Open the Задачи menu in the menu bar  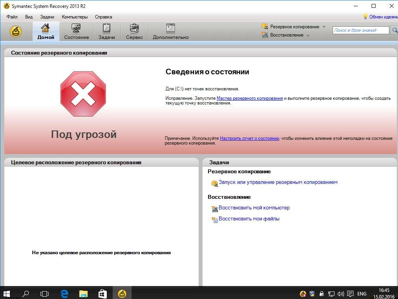click(x=47, y=17)
